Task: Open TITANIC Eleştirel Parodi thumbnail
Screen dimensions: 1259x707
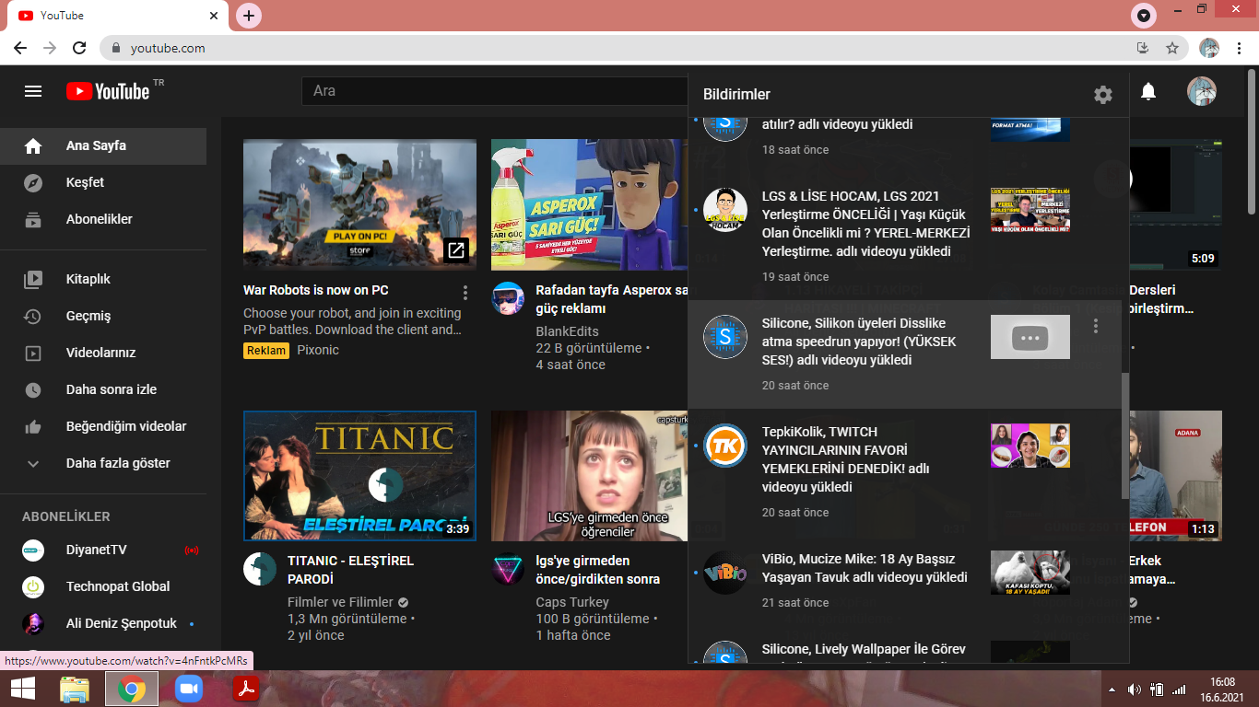Action: pyautogui.click(x=359, y=476)
